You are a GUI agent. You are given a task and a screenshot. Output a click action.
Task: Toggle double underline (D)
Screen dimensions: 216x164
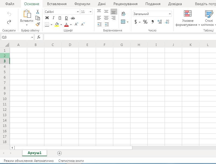(x=66, y=18)
